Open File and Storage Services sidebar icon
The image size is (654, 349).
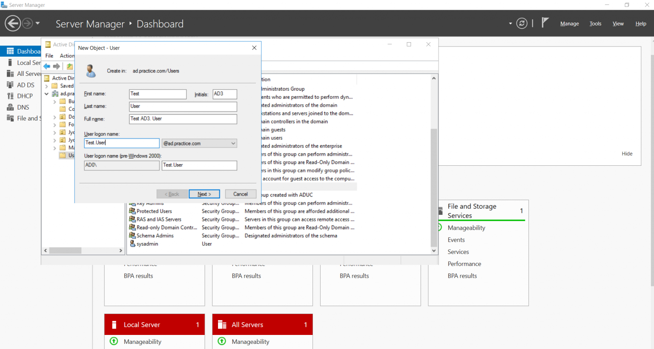(10, 118)
